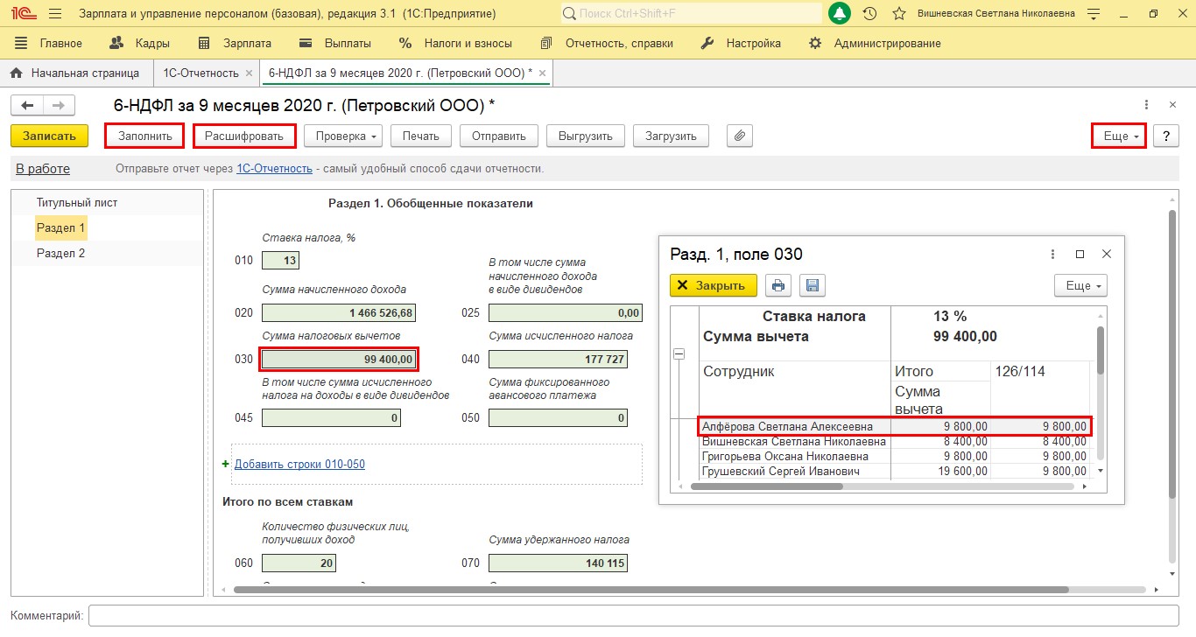The width and height of the screenshot is (1196, 637).
Task: Open the В работе status link
Action: click(43, 169)
